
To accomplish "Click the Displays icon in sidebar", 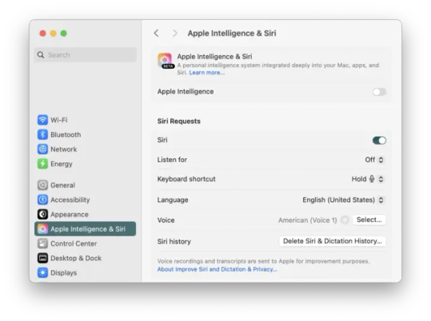I will [x=42, y=272].
